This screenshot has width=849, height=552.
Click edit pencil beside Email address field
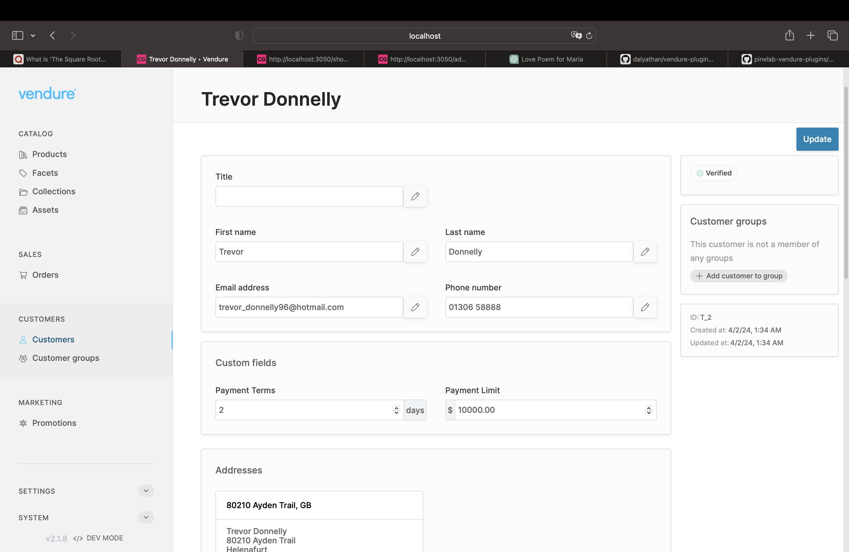[415, 307]
